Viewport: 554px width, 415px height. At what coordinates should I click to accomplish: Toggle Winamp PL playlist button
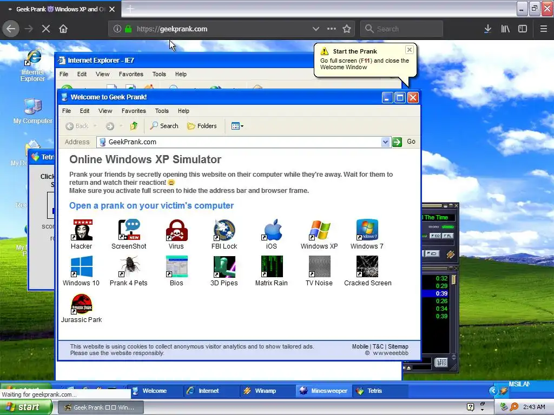(x=447, y=236)
